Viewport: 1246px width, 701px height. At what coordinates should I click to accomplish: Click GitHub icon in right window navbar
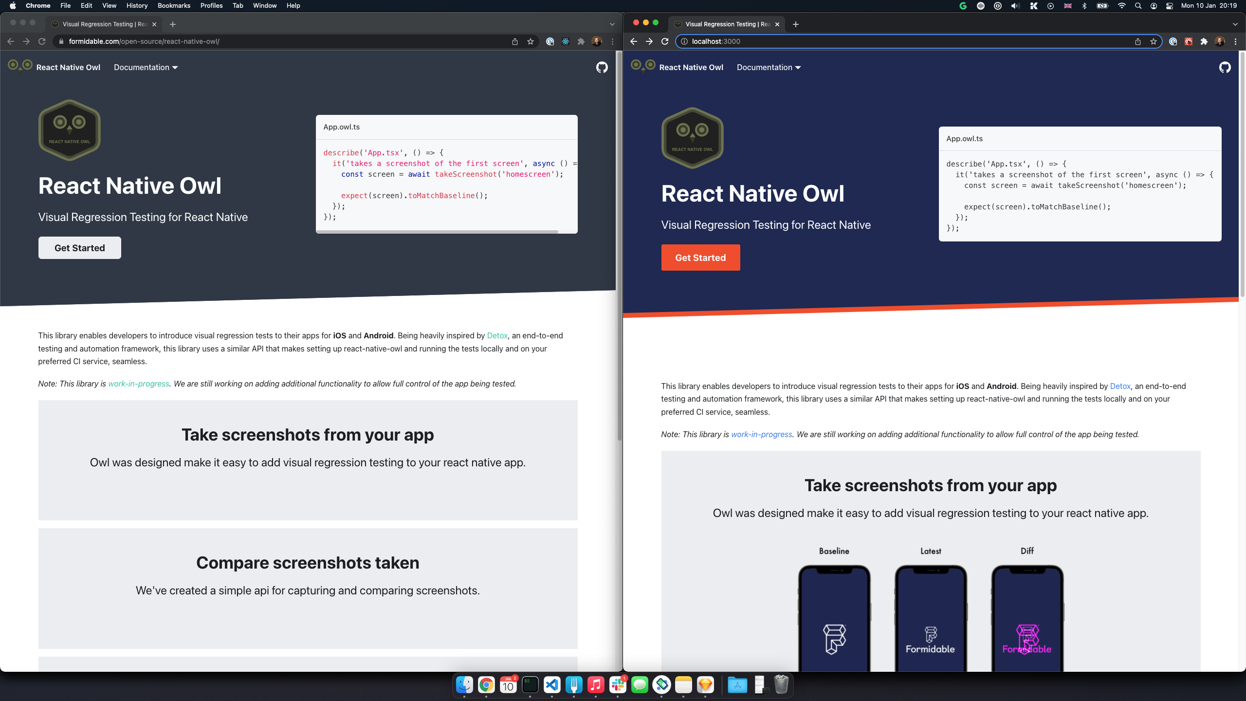(1225, 67)
